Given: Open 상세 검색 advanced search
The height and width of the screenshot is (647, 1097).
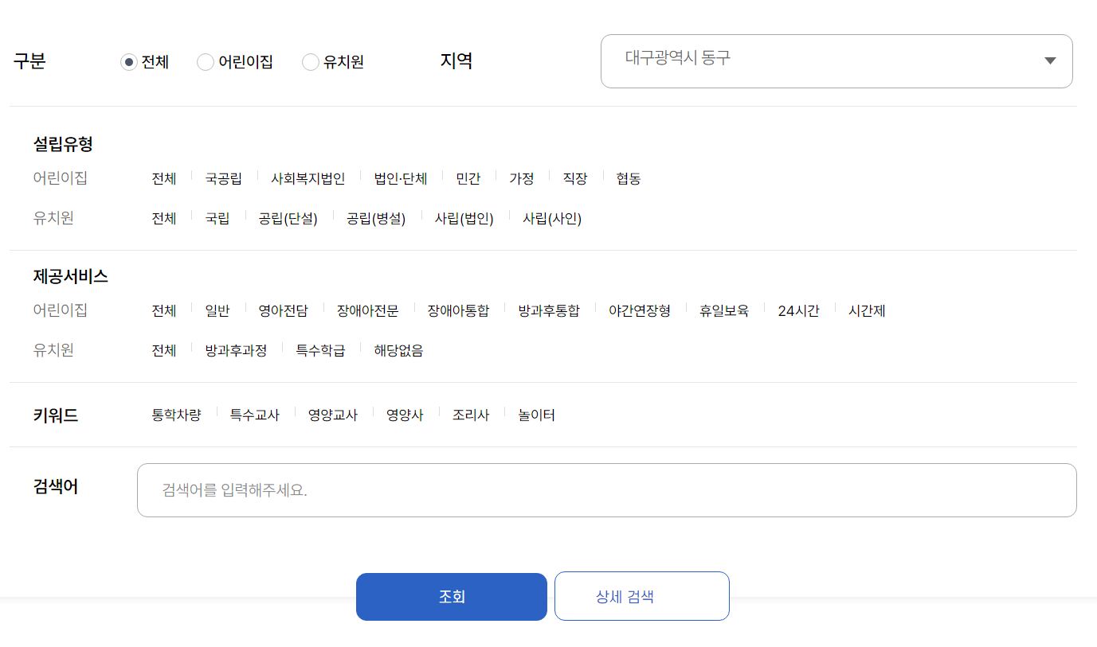Looking at the screenshot, I should point(642,596).
